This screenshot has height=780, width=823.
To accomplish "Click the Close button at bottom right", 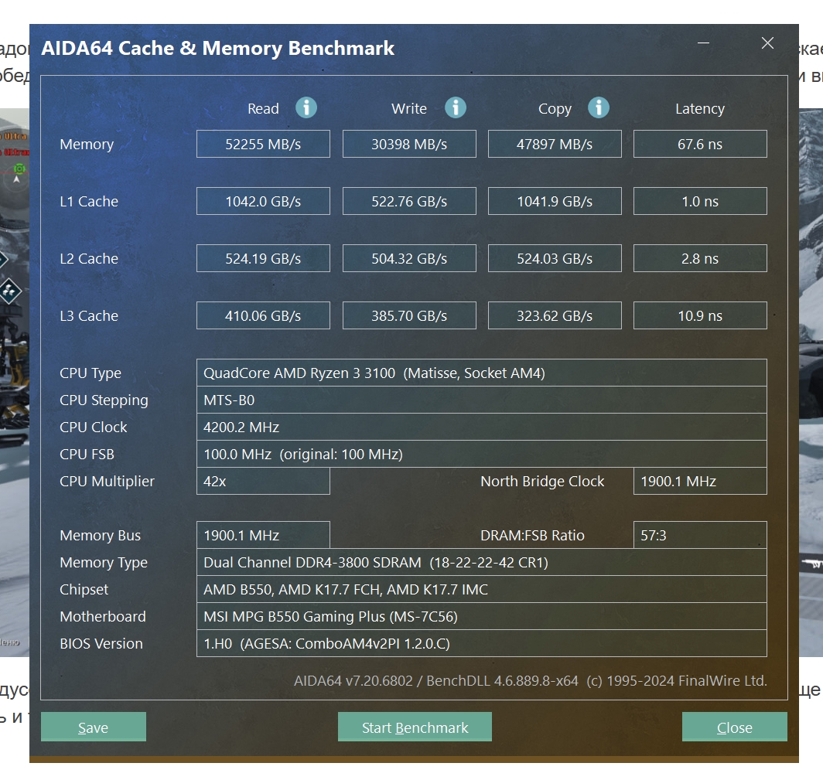I will pos(734,727).
